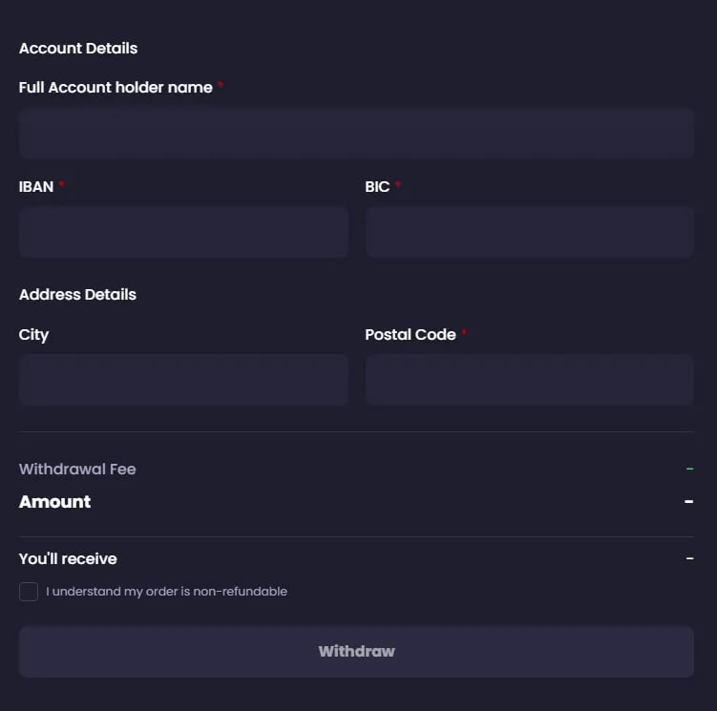
Task: Click the BIC label text
Action: pos(377,187)
